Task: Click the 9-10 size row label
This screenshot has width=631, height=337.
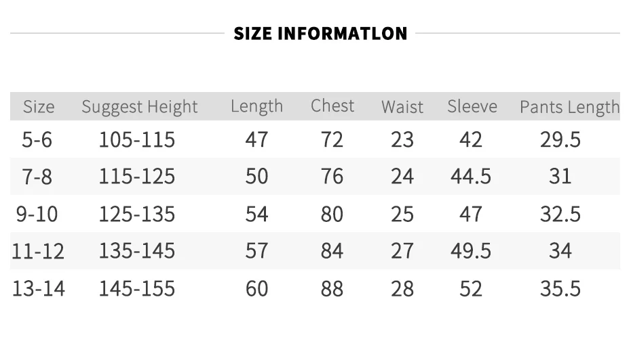Action: coord(37,214)
